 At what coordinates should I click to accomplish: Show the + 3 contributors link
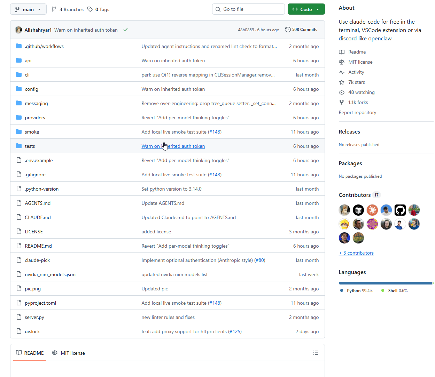point(356,253)
